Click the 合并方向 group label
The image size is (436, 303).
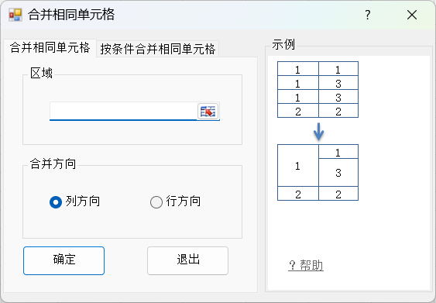[53, 164]
